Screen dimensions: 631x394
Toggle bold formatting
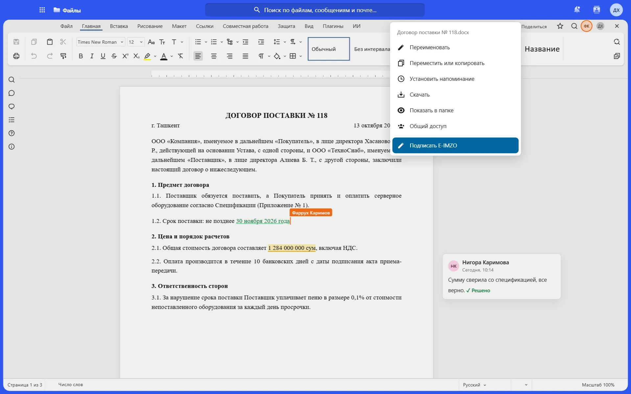pyautogui.click(x=81, y=56)
